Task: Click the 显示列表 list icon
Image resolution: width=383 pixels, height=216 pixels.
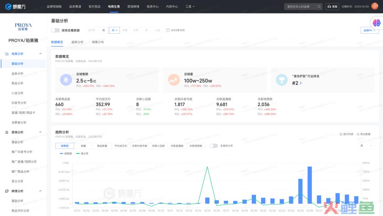Action: (341, 134)
